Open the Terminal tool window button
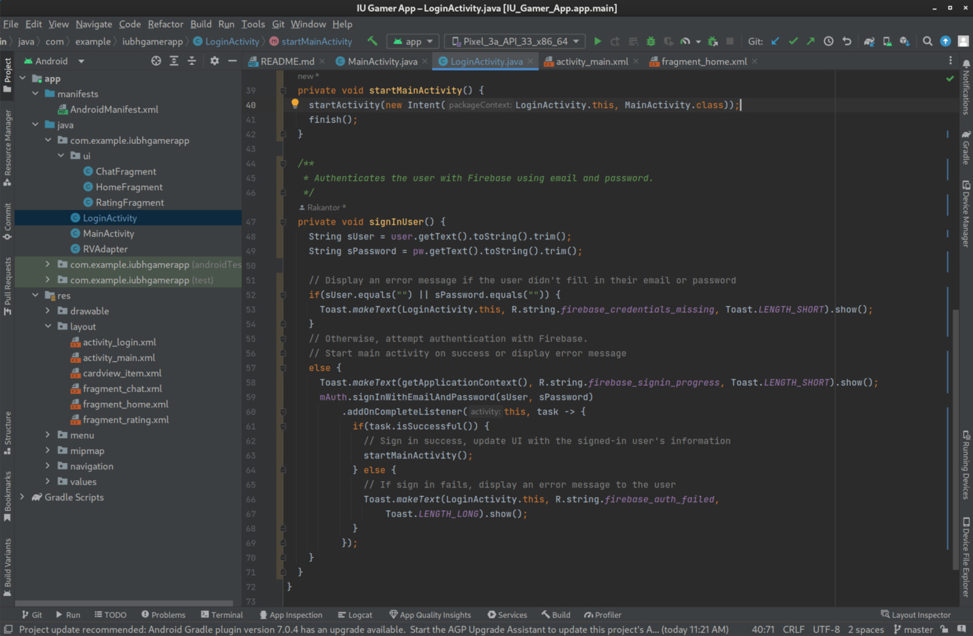973x636 pixels. tap(222, 615)
